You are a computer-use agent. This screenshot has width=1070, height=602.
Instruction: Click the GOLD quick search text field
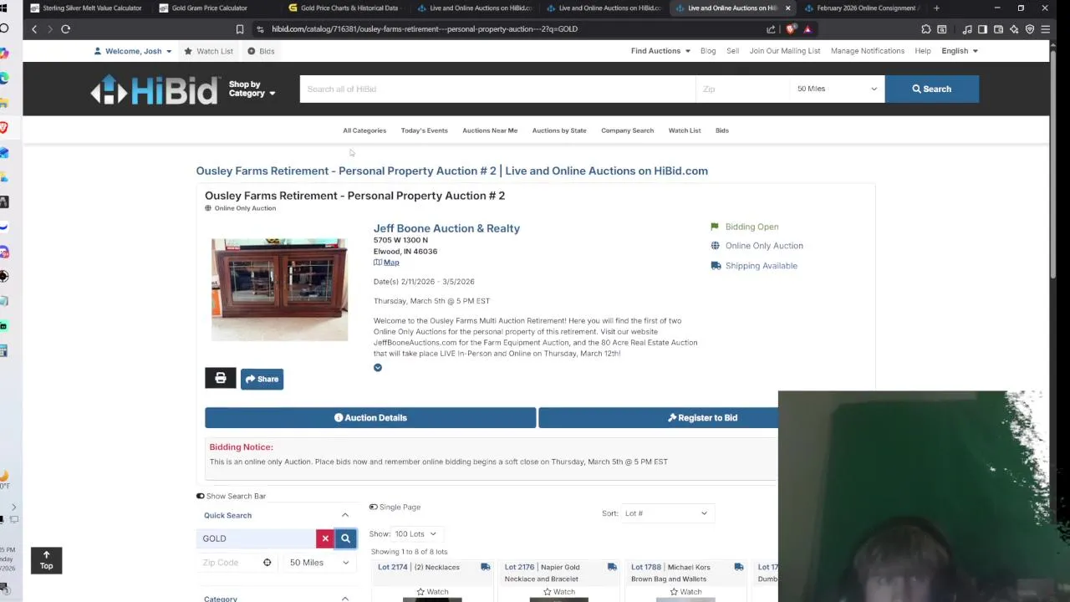pos(256,538)
